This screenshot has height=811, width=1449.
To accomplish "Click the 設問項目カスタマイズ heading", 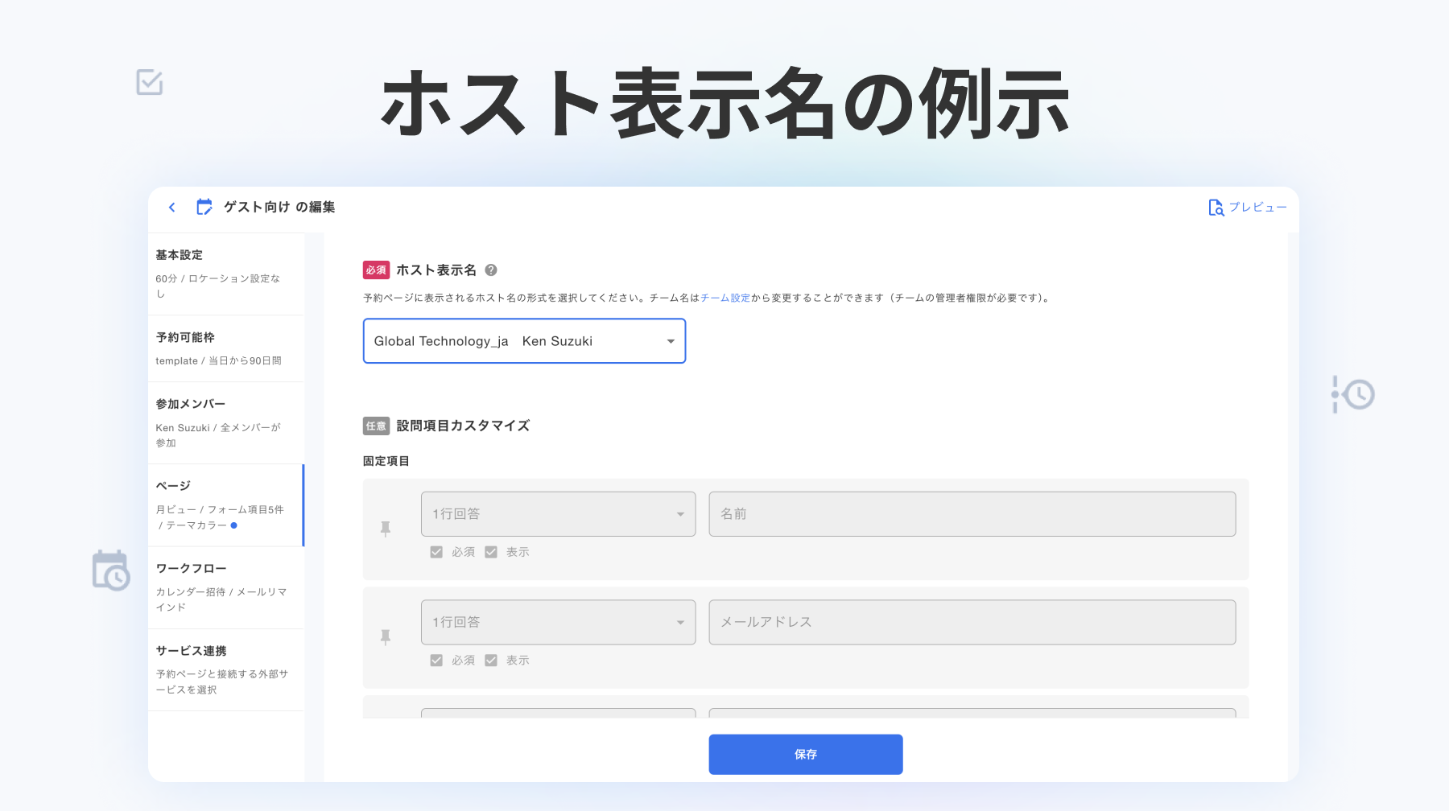I will (463, 426).
